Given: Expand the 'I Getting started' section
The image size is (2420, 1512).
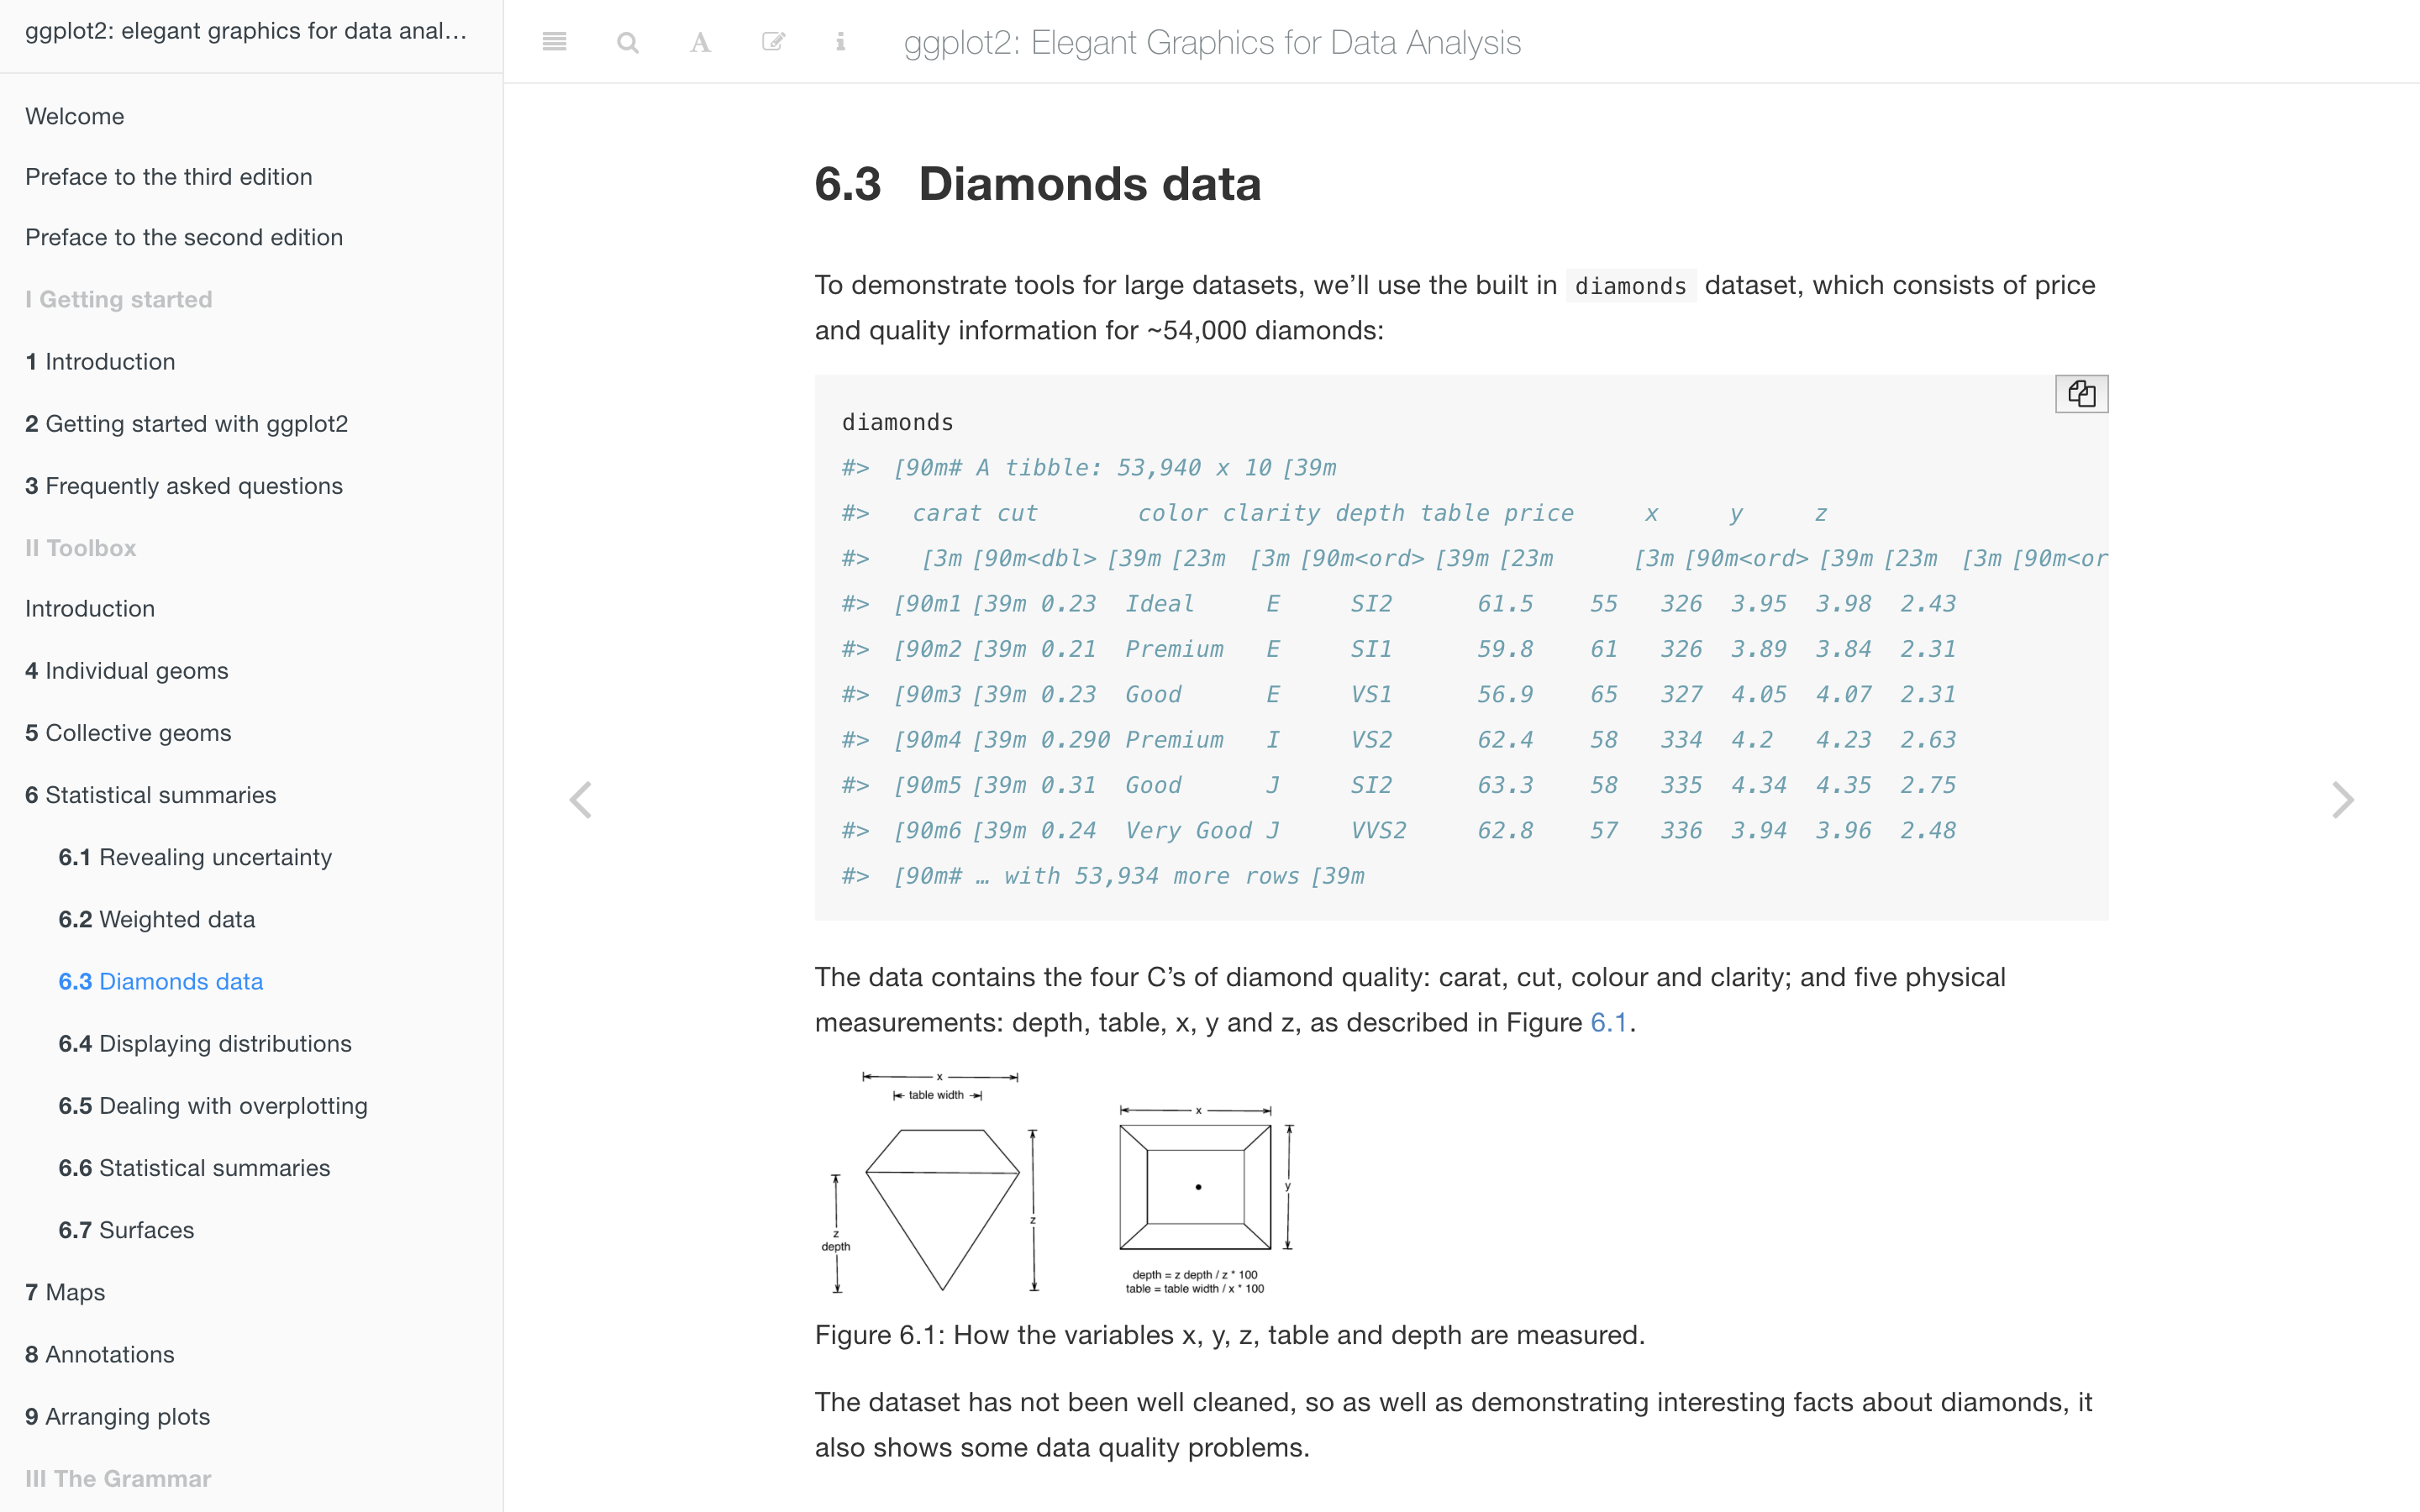Looking at the screenshot, I should [x=118, y=299].
